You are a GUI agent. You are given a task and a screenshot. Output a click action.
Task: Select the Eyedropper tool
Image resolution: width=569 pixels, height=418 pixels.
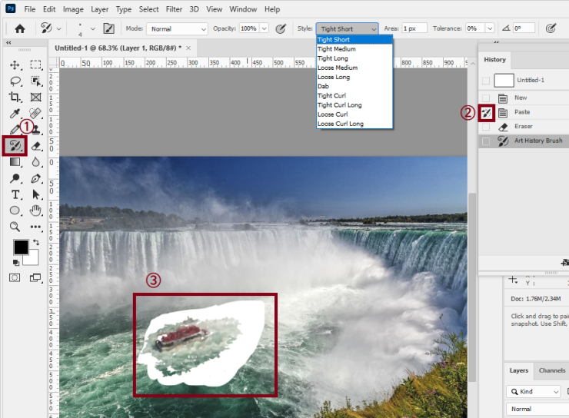[x=15, y=114]
